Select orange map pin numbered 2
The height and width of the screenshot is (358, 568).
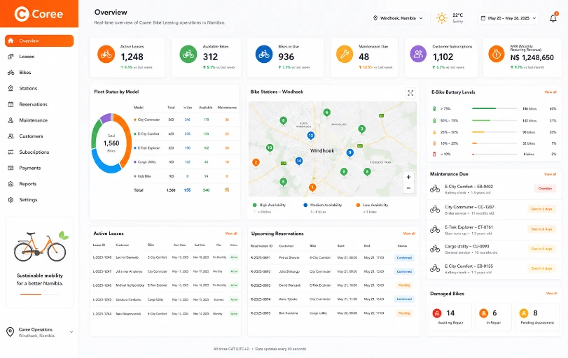click(256, 162)
